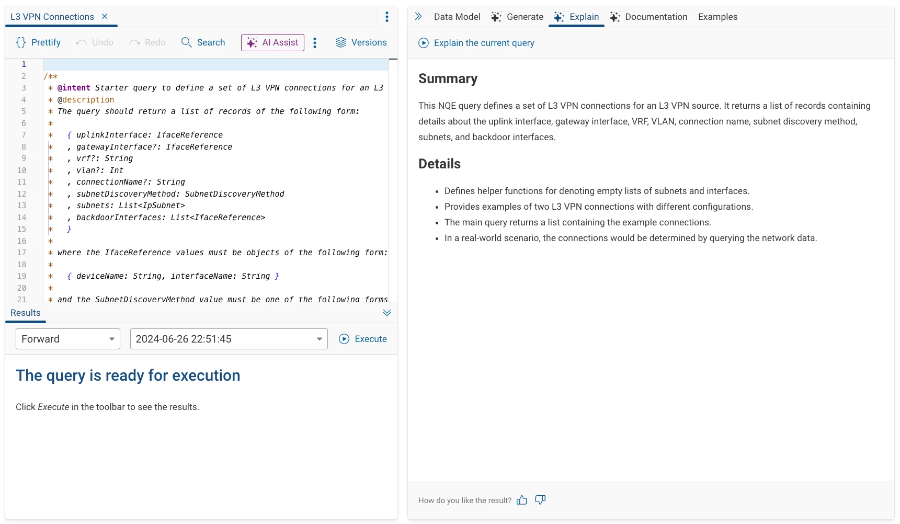Open the editor toolbar more-options menu
Screen dimensions: 900x524
tap(315, 43)
